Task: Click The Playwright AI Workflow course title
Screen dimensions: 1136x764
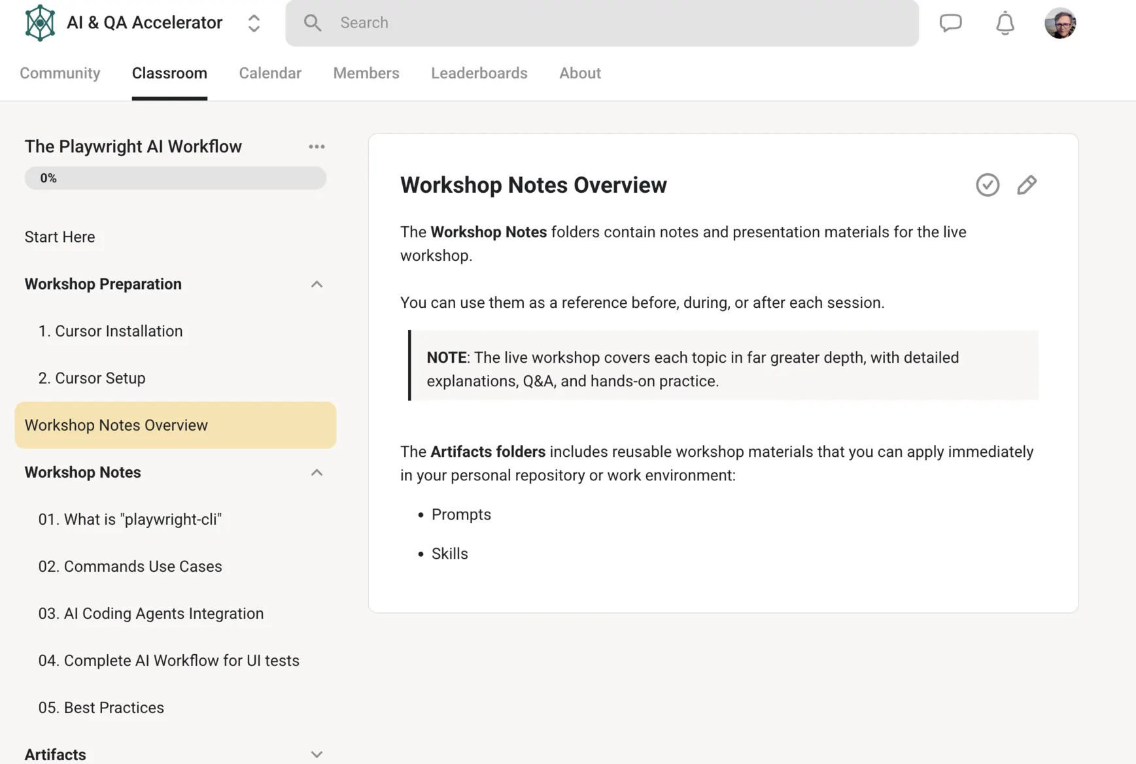Action: (133, 146)
